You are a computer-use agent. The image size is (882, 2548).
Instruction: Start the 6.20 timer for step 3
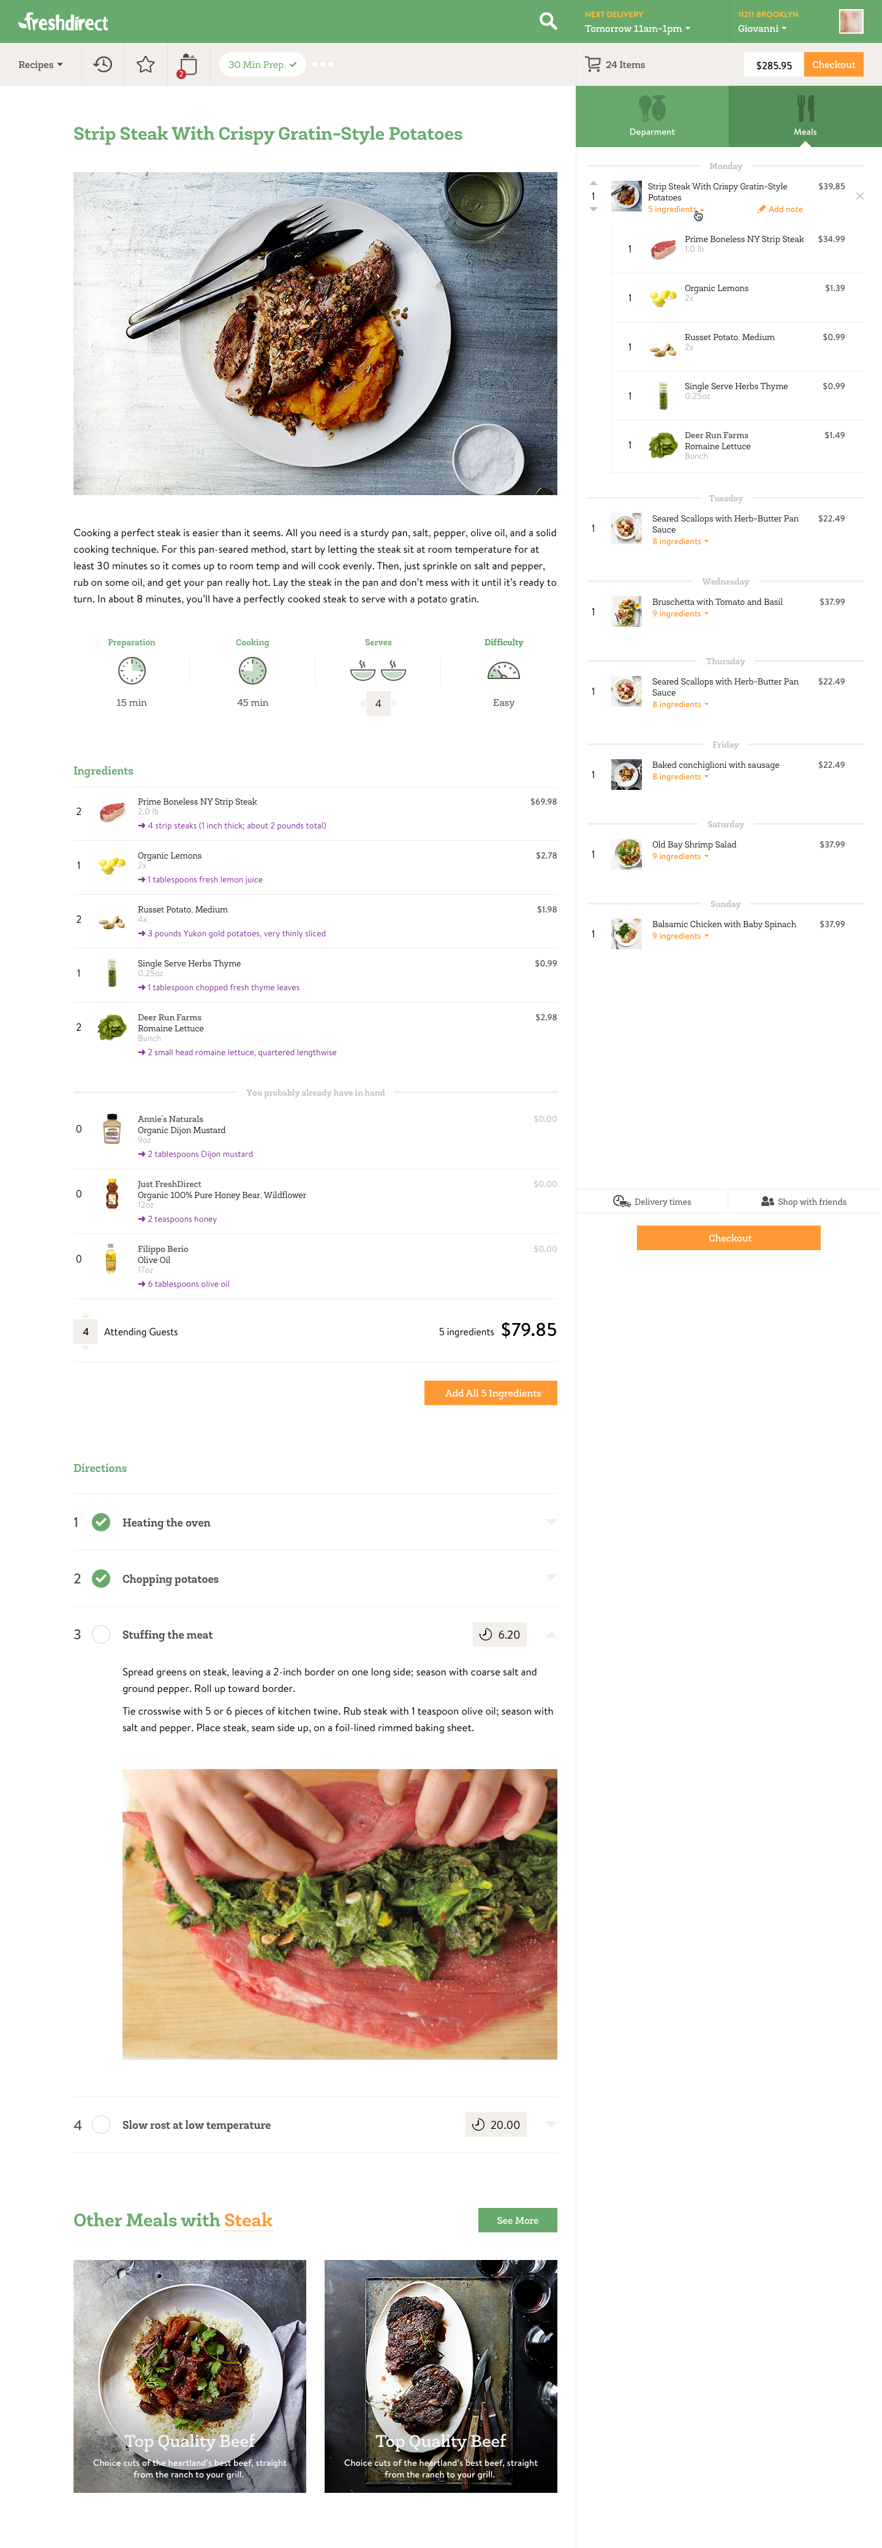coord(499,1634)
